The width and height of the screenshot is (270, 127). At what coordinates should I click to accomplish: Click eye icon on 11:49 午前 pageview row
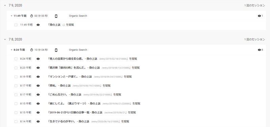38,25
